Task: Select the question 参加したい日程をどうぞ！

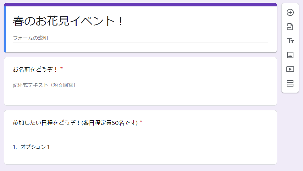Action: [x=75, y=122]
